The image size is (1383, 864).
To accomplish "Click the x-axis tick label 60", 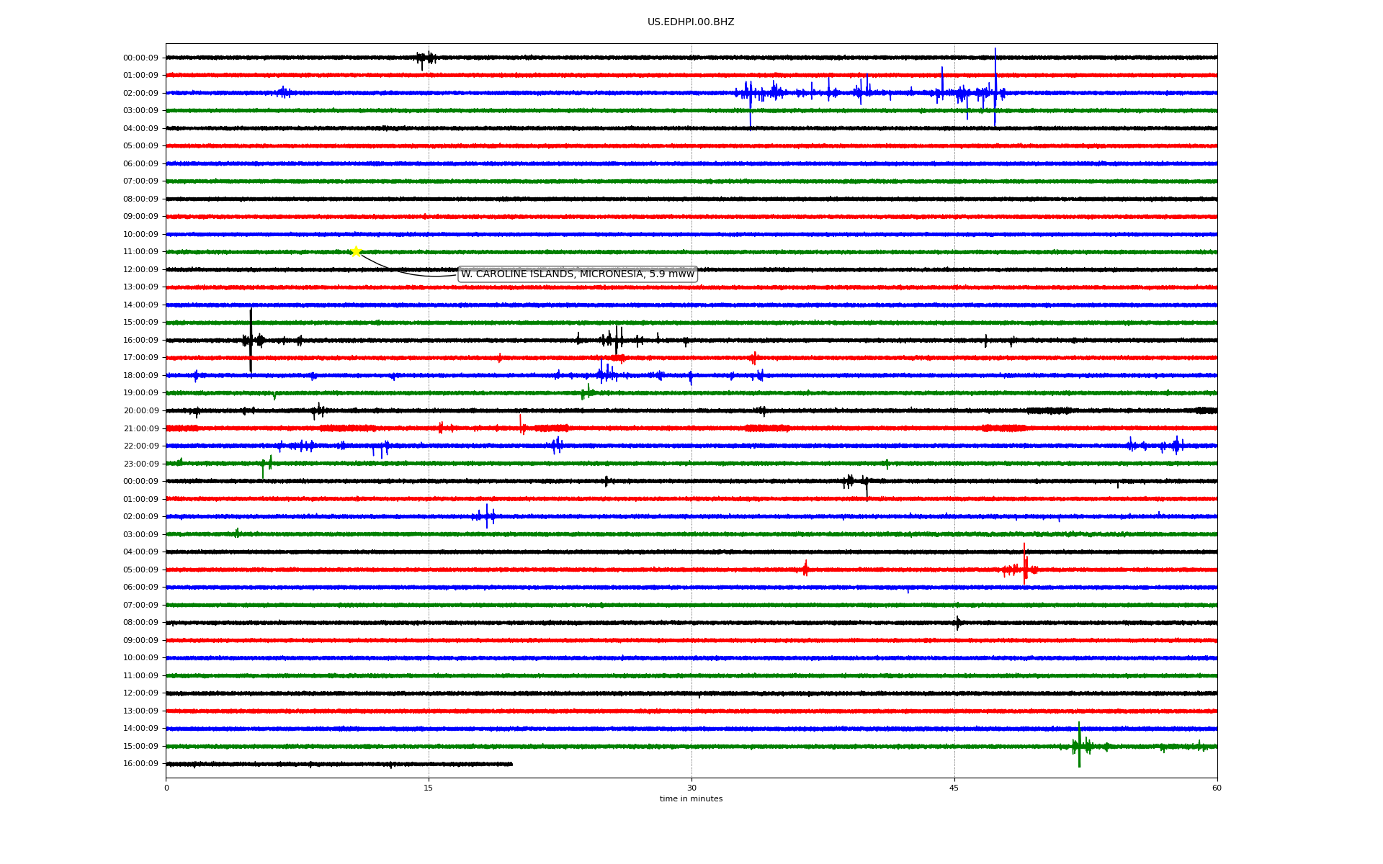I will [1217, 788].
